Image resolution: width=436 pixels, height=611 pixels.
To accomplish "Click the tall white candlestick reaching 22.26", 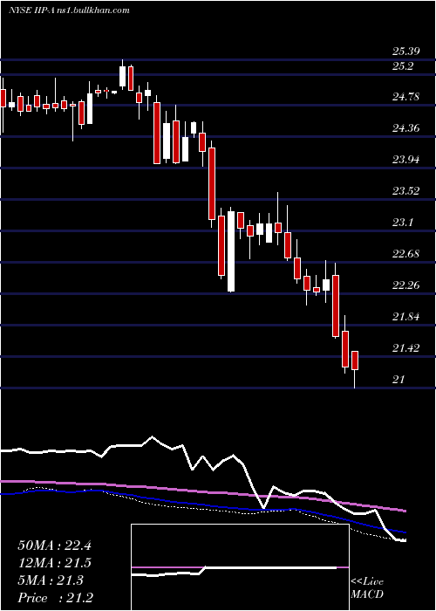I will click(x=231, y=251).
